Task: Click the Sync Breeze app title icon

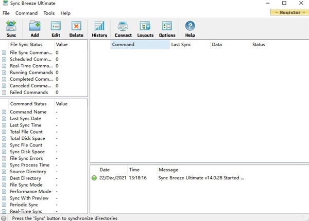Action: (x=6, y=3)
